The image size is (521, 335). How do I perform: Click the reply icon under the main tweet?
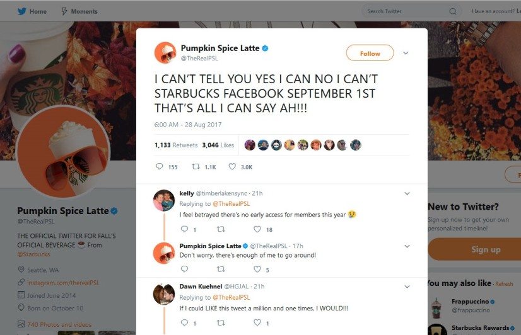(x=159, y=167)
